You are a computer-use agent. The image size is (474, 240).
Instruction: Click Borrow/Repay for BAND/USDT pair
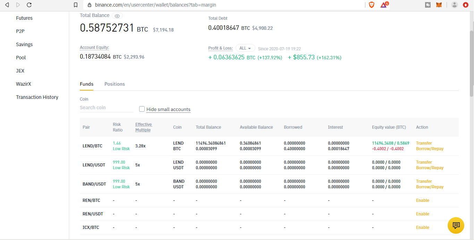[430, 187]
